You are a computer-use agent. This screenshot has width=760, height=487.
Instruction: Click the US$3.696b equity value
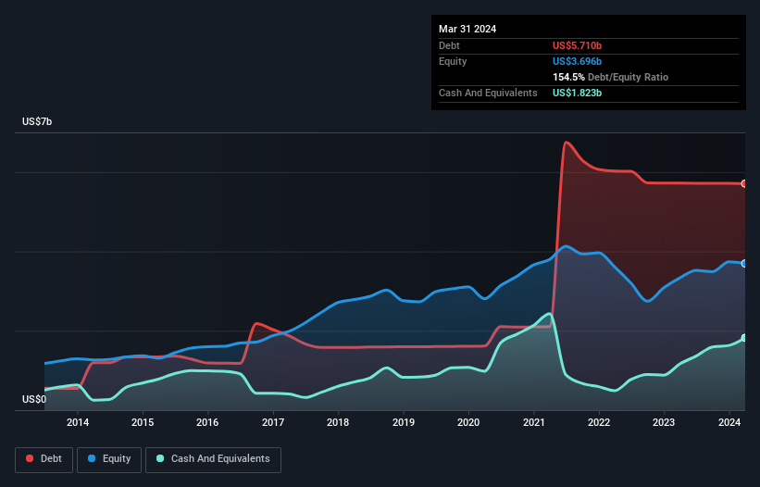point(577,61)
